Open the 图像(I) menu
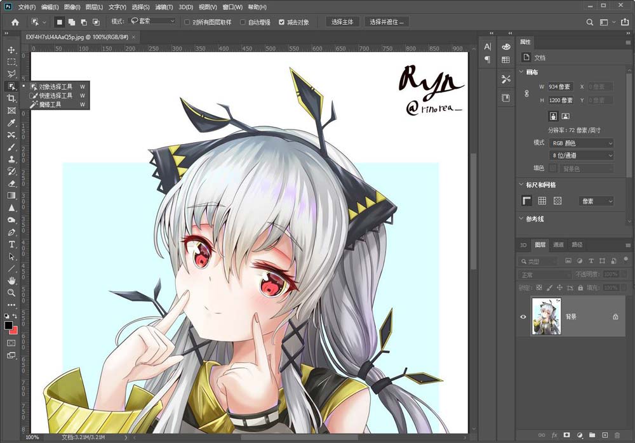The image size is (635, 443). point(72,7)
